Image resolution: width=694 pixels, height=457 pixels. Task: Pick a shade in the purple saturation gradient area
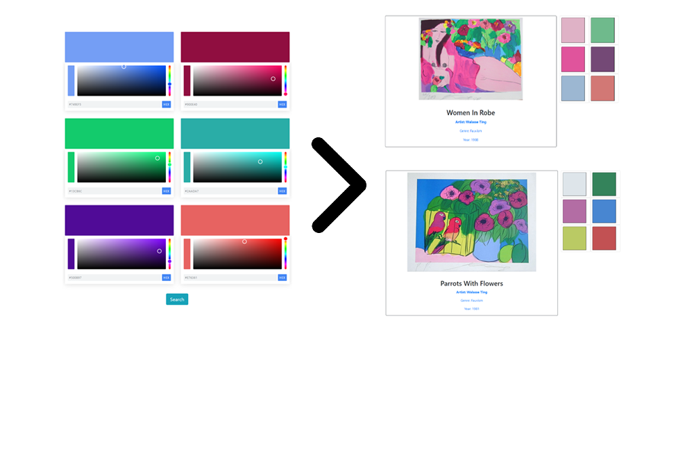[121, 254]
